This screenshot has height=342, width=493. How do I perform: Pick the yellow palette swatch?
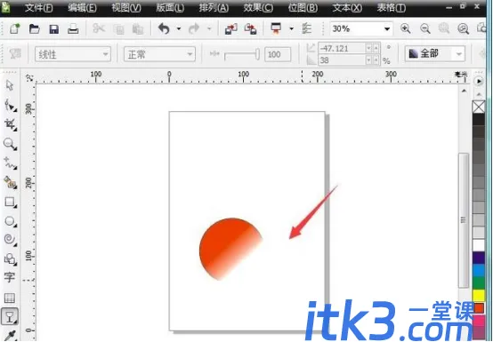(x=479, y=296)
